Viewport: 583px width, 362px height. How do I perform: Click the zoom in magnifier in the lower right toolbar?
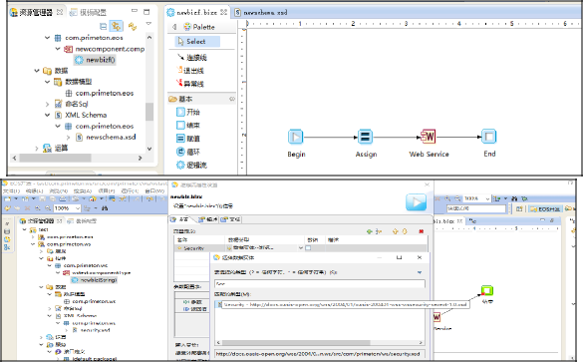click(x=447, y=198)
